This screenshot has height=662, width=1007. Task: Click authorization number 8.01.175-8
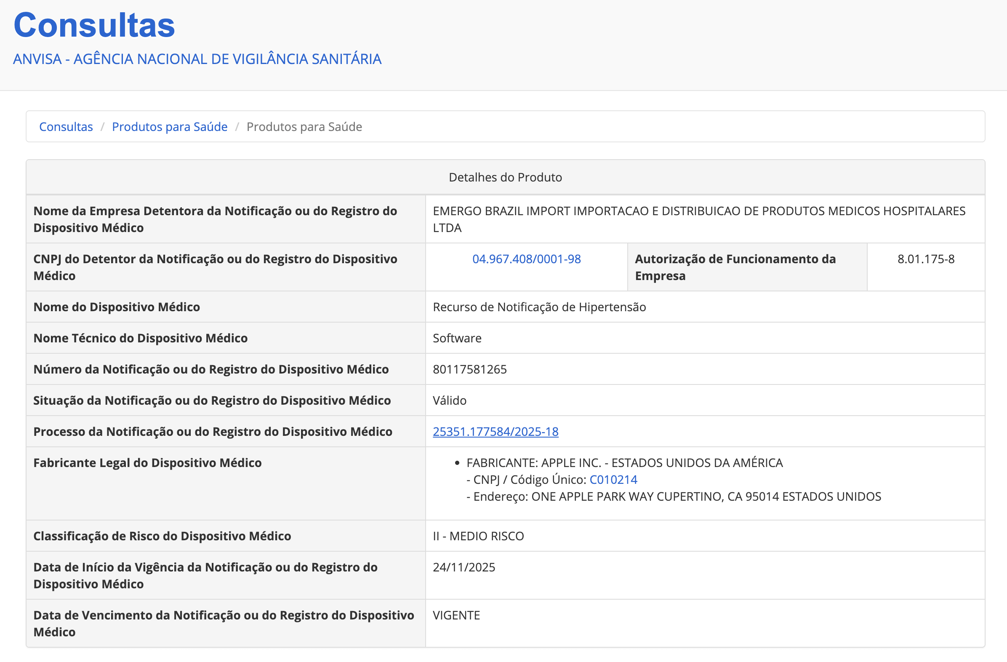(925, 259)
